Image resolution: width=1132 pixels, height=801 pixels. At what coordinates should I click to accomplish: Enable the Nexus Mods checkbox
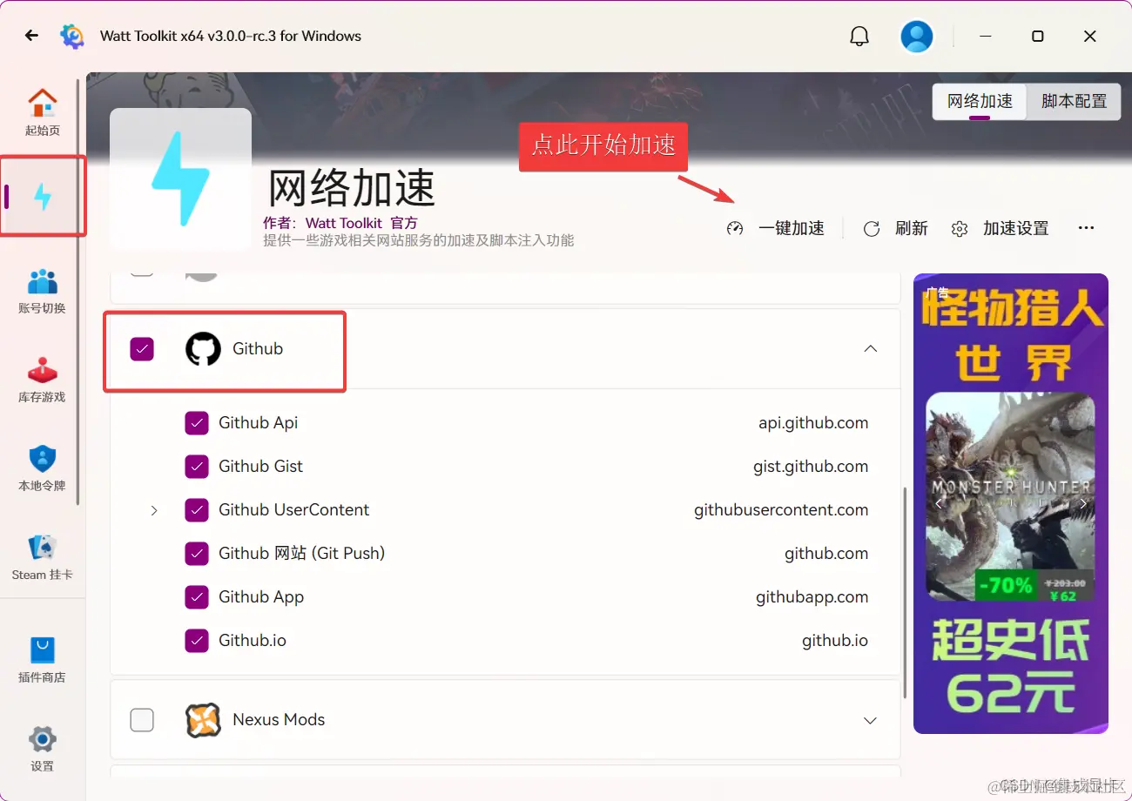tap(142, 720)
